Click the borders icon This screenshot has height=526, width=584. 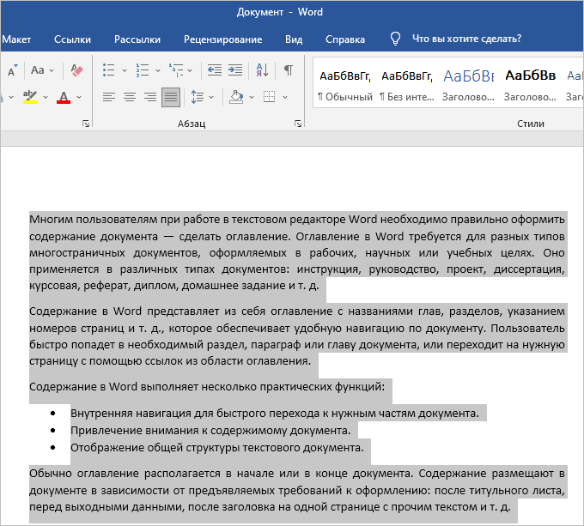[270, 97]
